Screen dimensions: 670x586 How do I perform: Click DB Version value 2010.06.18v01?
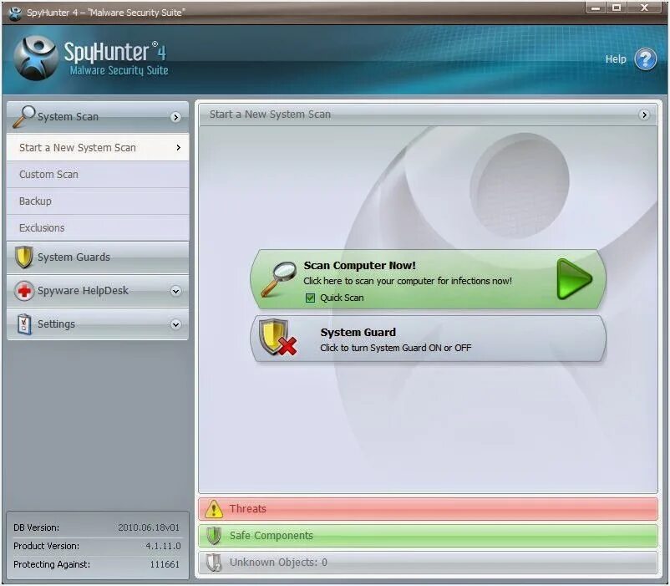point(149,527)
